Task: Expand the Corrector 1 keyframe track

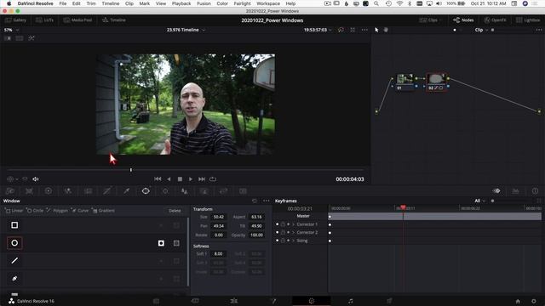Action: [293, 224]
